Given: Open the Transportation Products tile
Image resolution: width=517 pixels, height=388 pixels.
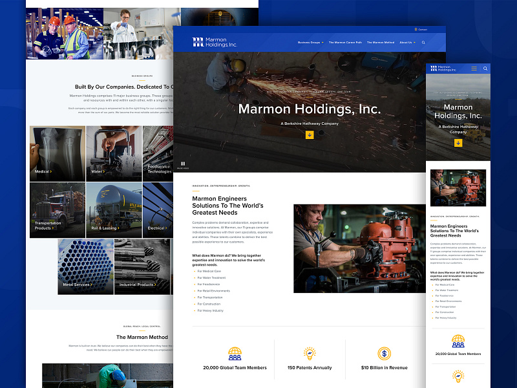Looking at the screenshot, I should pyautogui.click(x=58, y=210).
